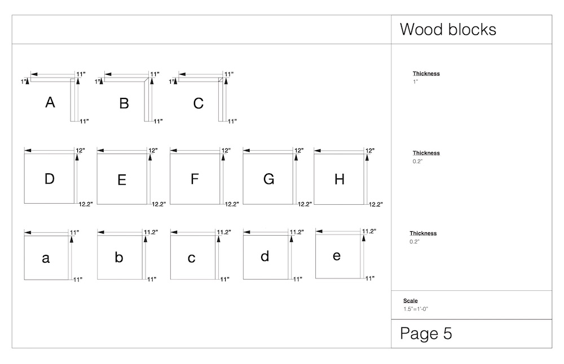This screenshot has width=564, height=364.
Task: Select the letter B on the L-shaped block
Action: 124,104
